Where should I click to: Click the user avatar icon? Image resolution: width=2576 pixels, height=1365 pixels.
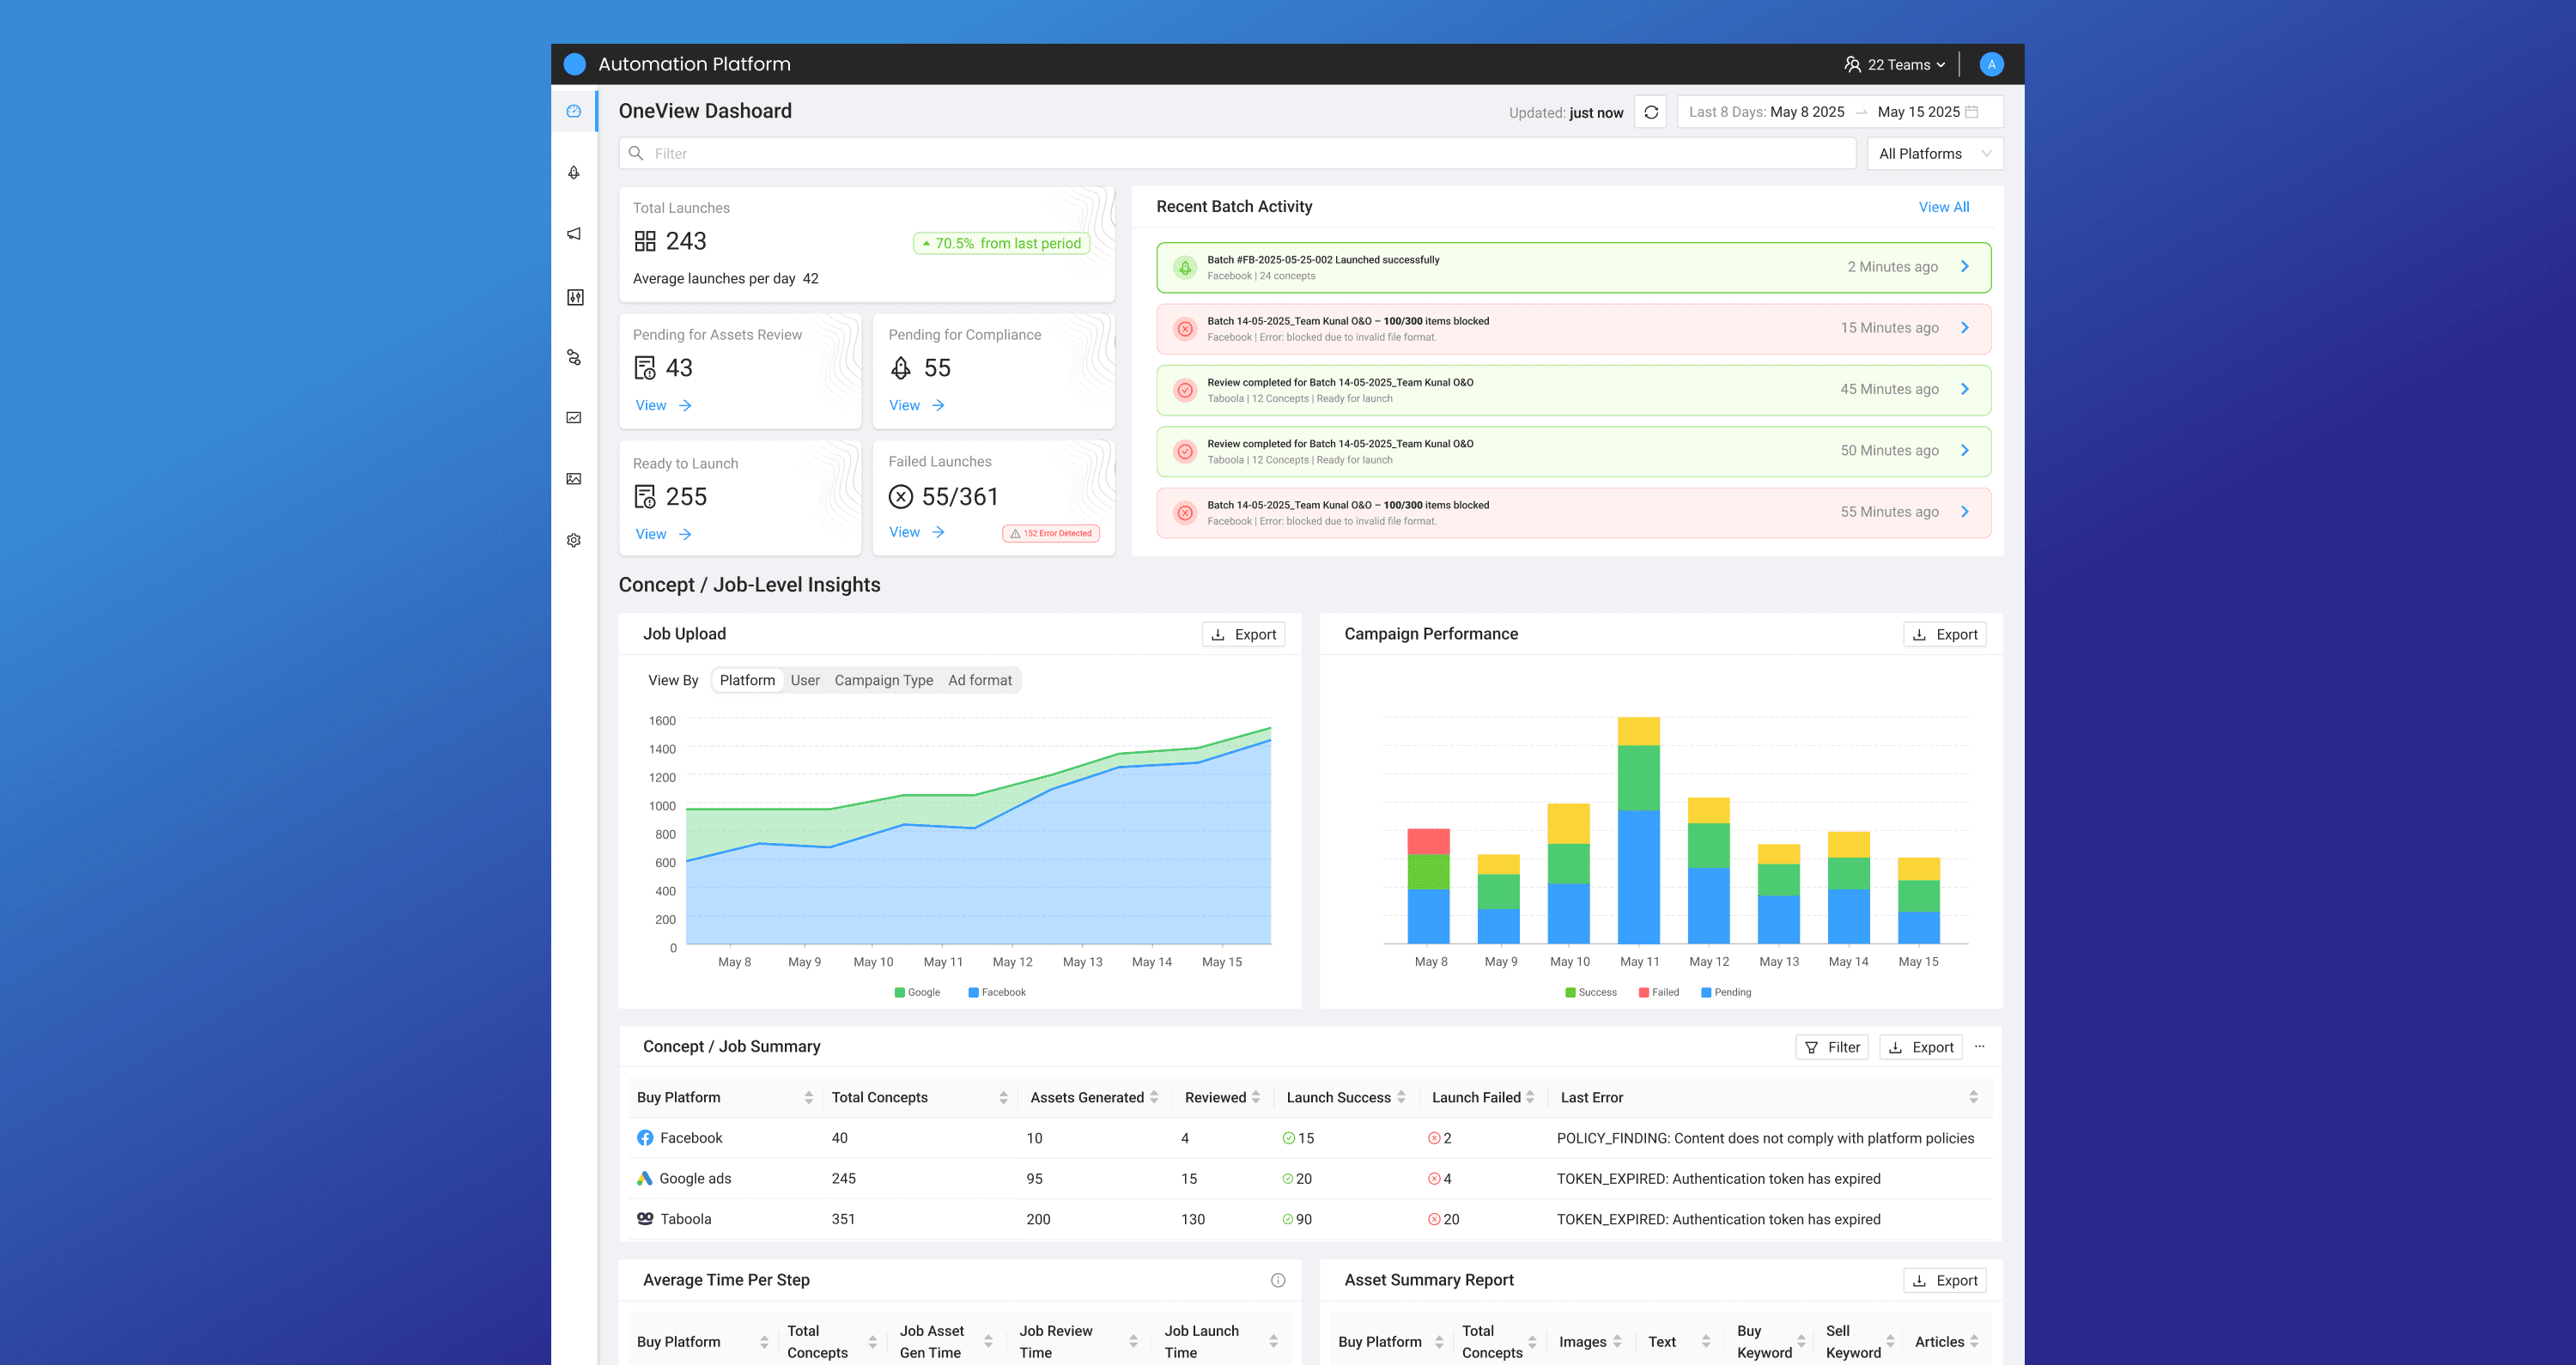click(x=1991, y=64)
